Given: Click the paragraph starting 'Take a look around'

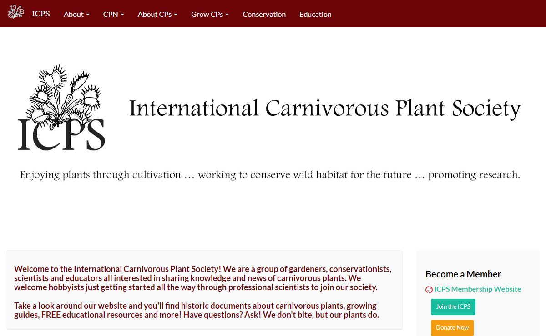Looking at the screenshot, I should click(197, 310).
